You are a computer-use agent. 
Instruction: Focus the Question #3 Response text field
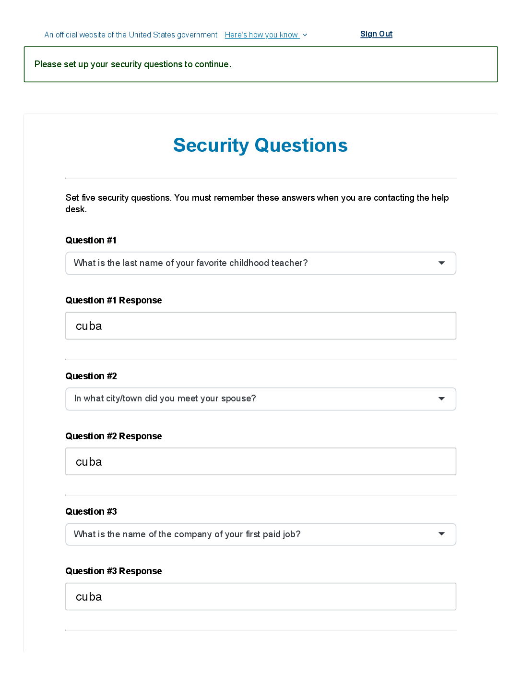point(261,597)
